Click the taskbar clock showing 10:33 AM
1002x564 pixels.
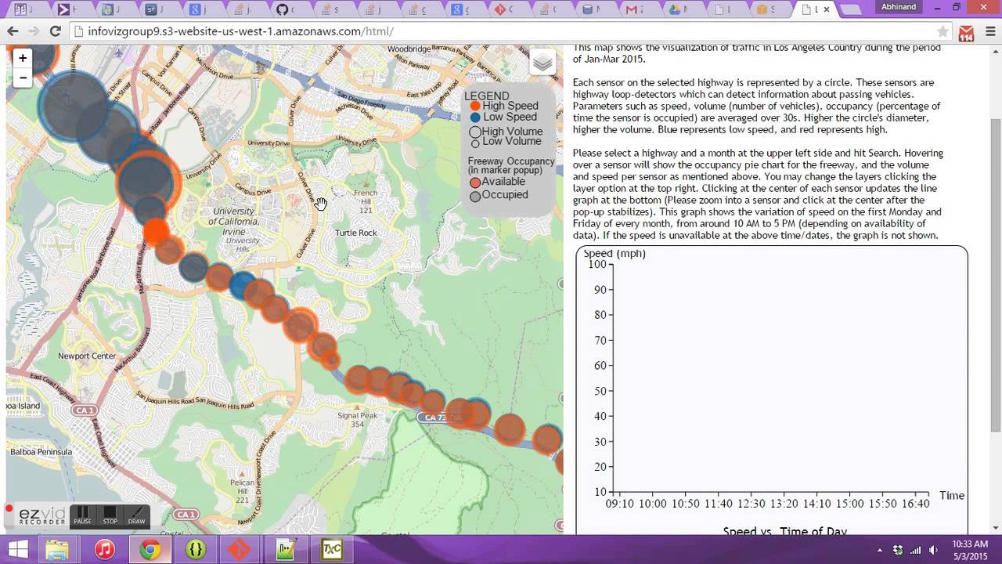click(970, 549)
